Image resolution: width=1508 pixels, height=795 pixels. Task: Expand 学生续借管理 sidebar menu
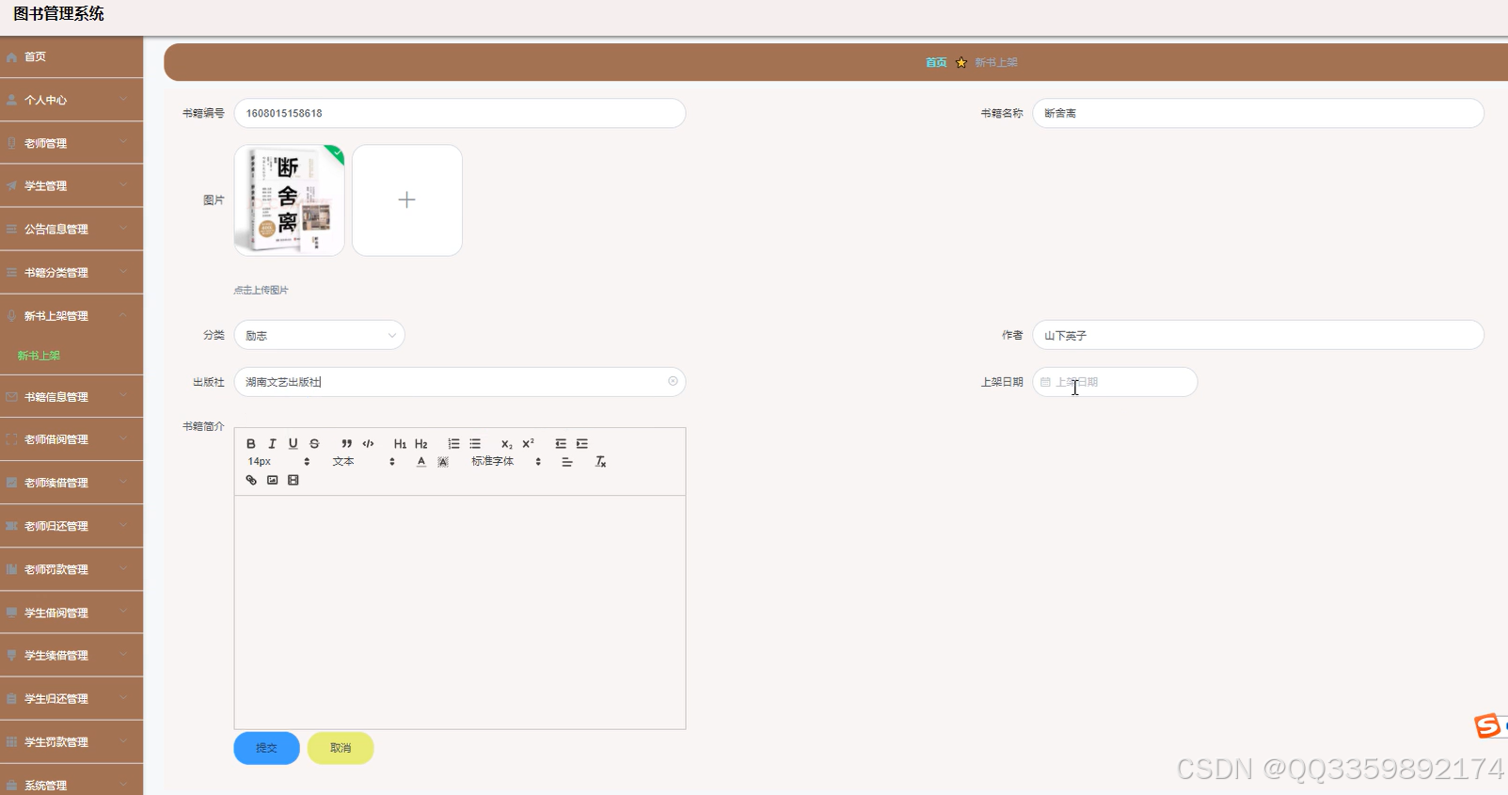71,656
